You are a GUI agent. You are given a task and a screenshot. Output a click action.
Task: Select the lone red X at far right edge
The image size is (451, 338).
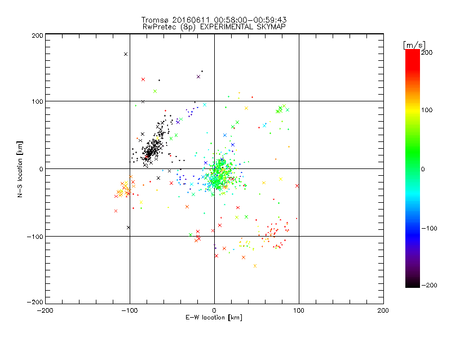(297, 186)
